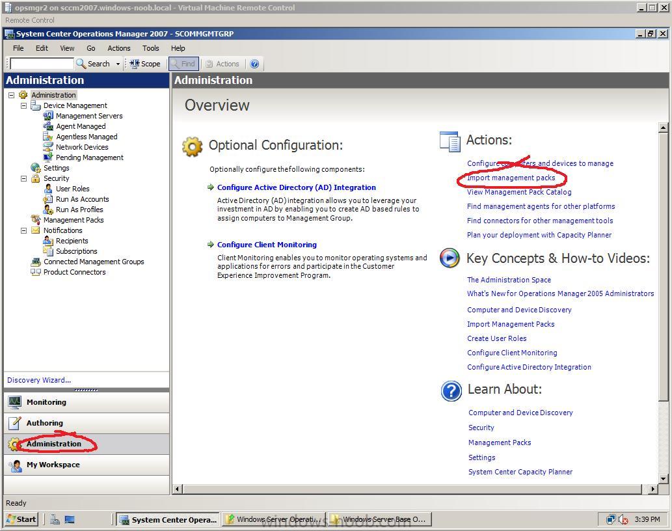
Task: Open the File menu
Action: click(18, 48)
